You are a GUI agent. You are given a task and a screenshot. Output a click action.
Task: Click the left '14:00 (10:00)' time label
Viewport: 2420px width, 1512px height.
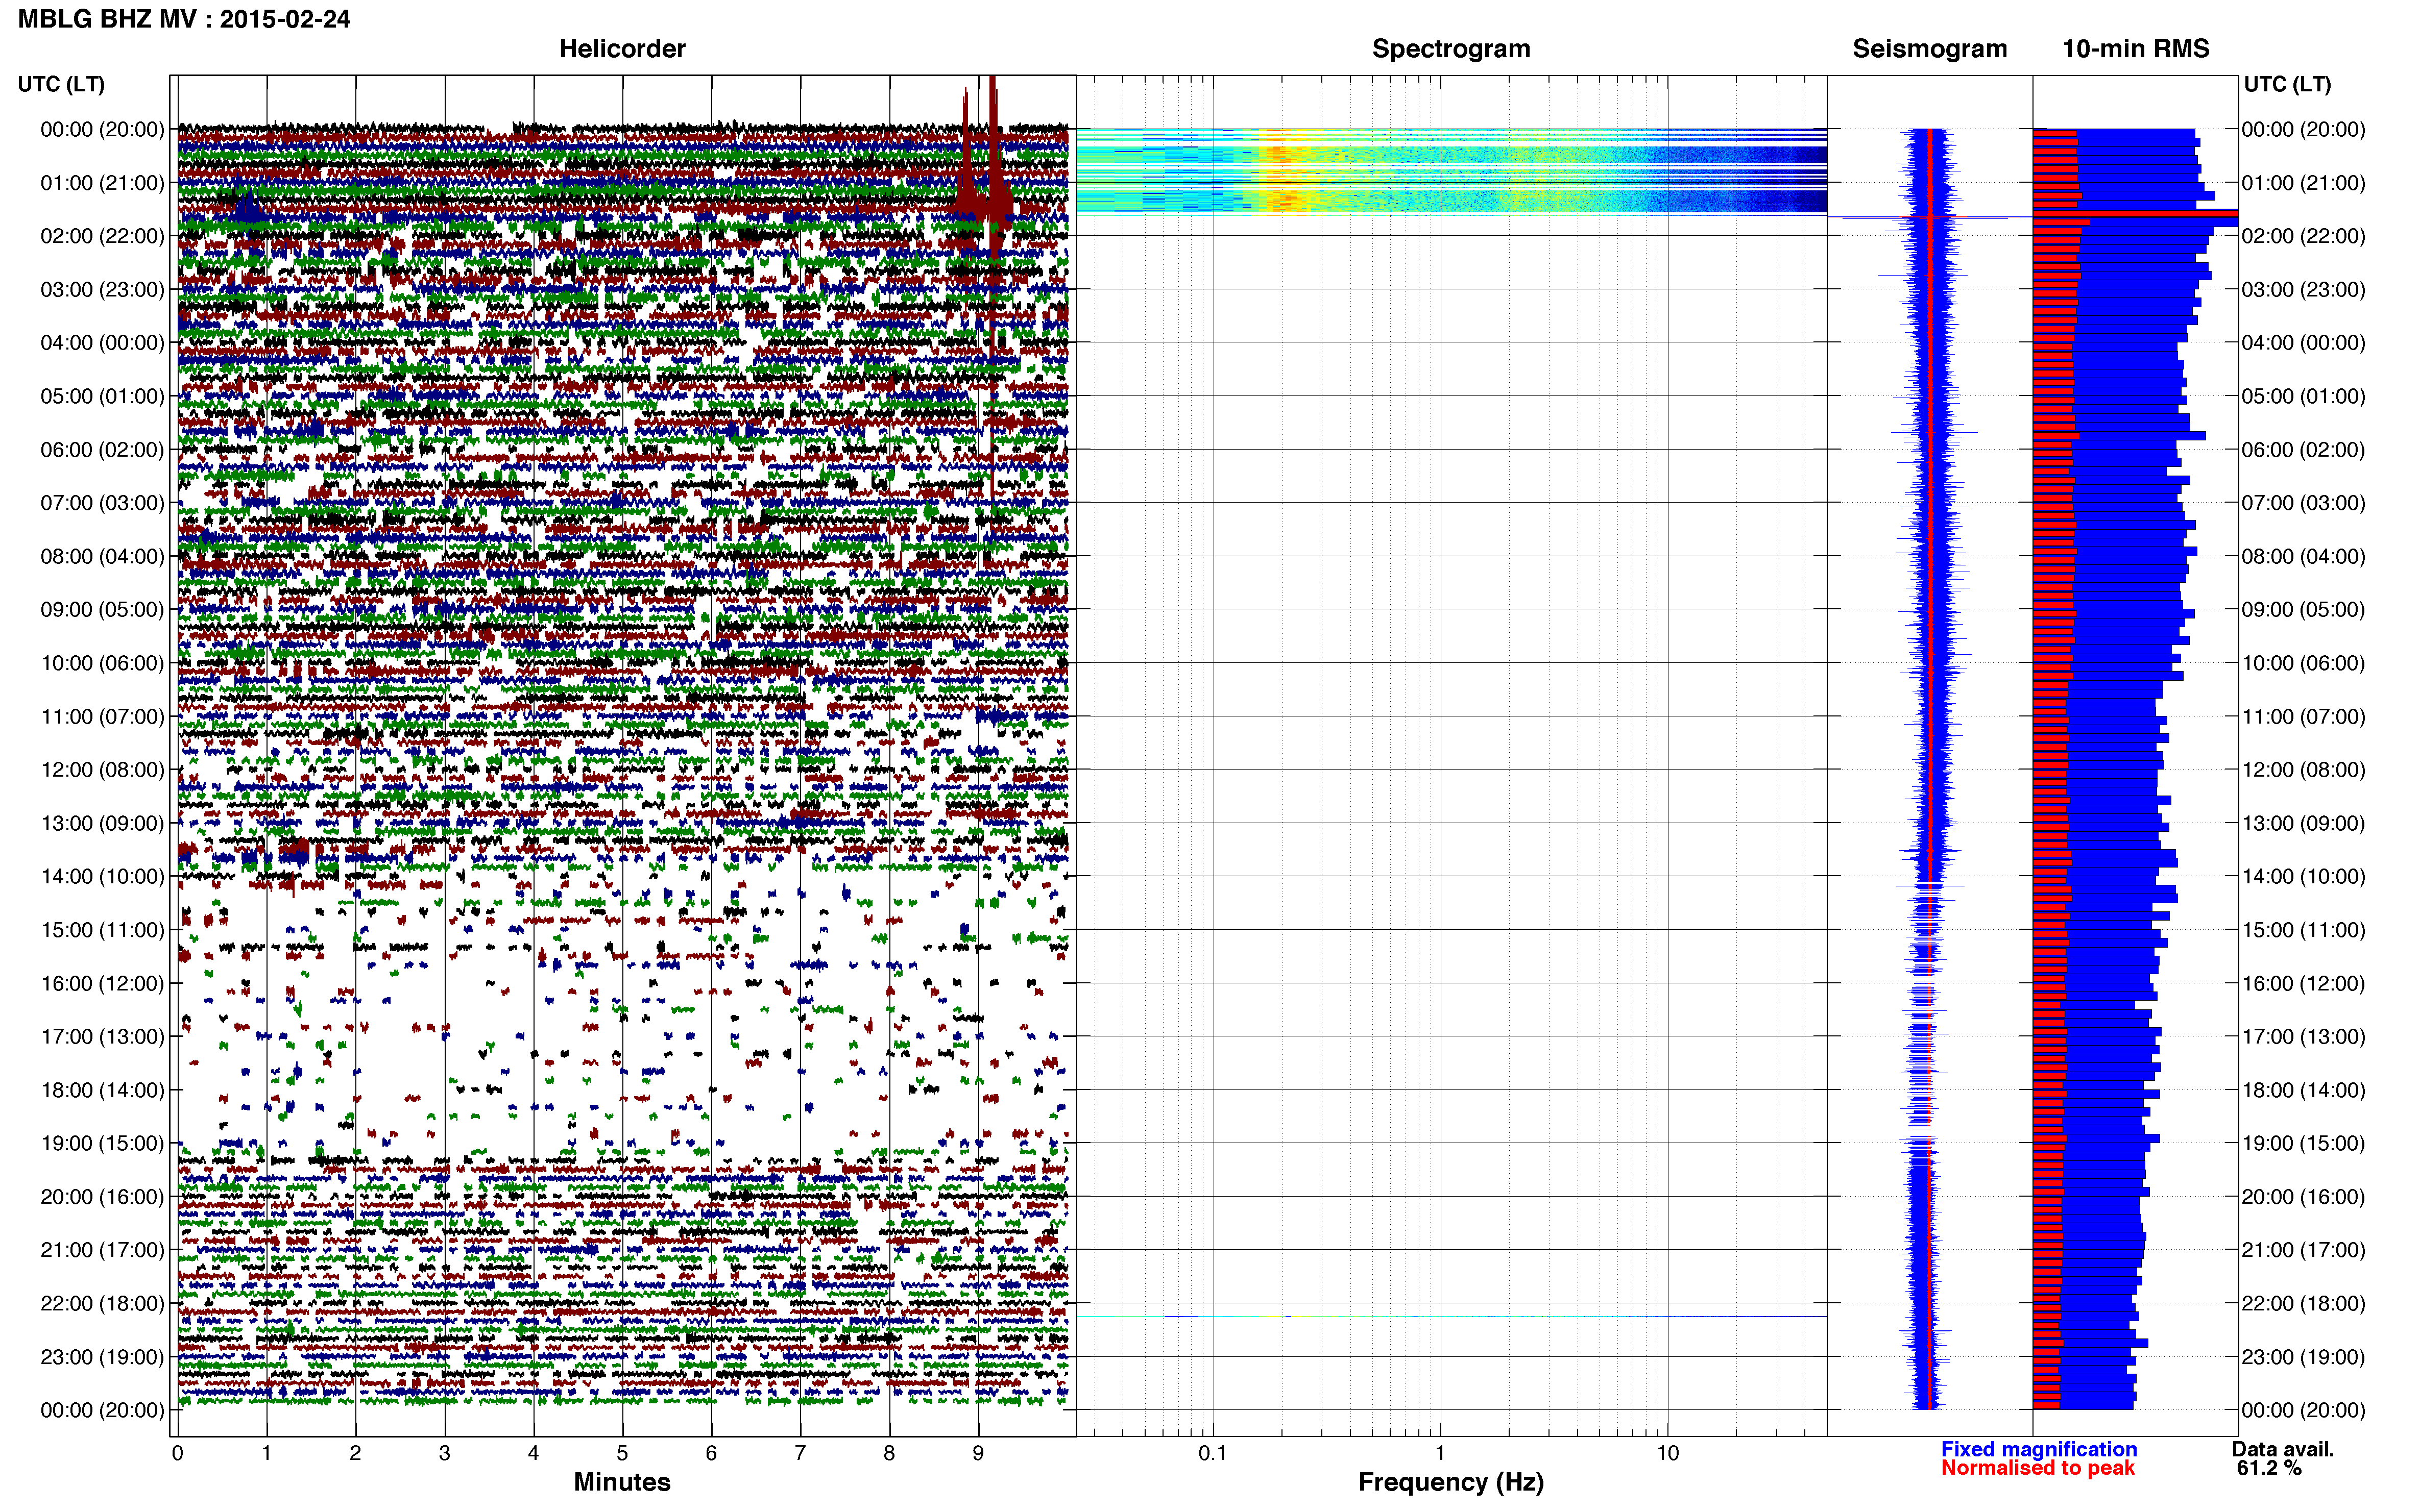pyautogui.click(x=102, y=877)
